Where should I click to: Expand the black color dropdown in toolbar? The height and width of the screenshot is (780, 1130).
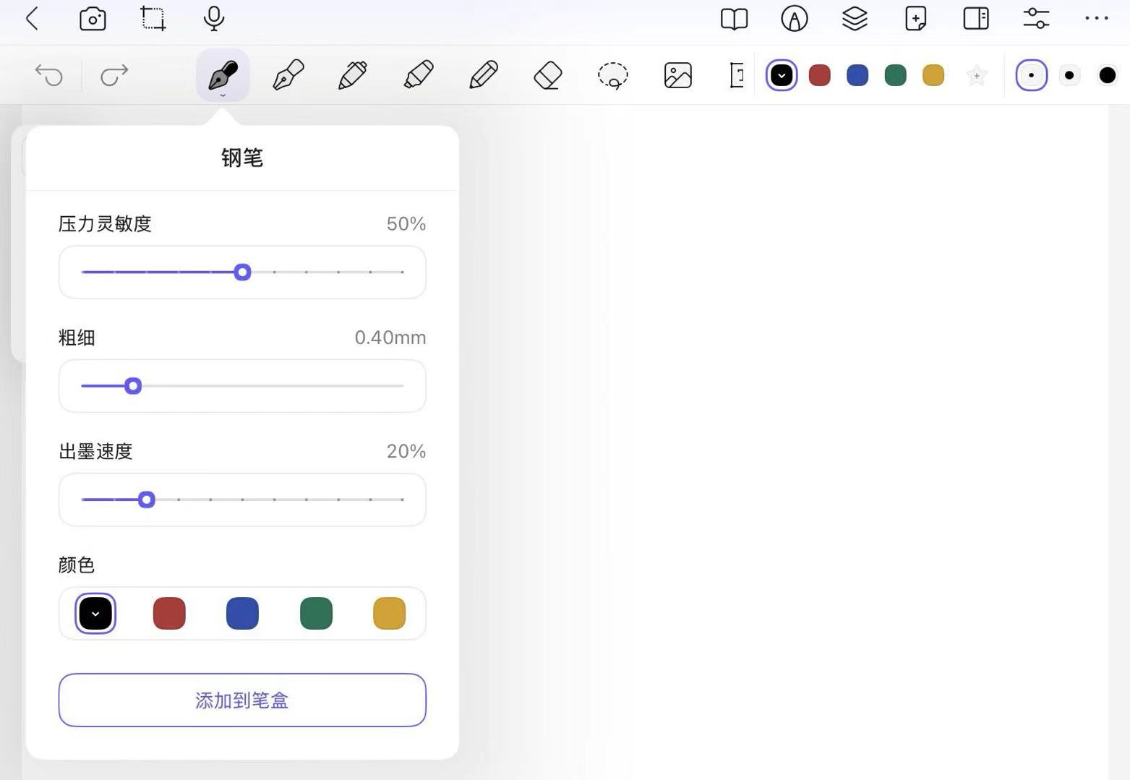tap(782, 75)
